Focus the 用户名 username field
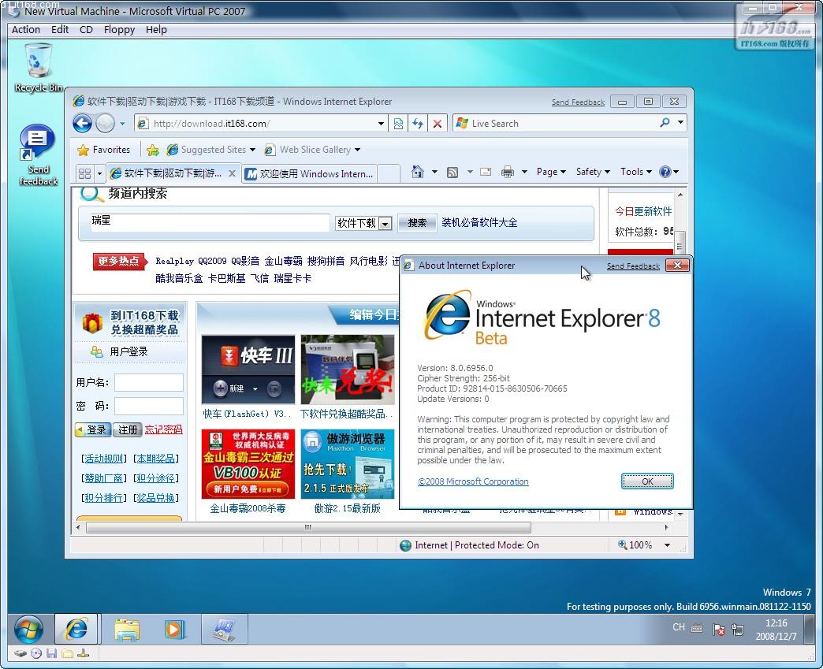This screenshot has width=823, height=669. [x=149, y=382]
